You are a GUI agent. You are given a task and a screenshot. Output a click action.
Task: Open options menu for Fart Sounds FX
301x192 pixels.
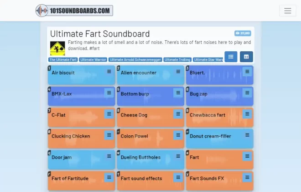(x=247, y=177)
